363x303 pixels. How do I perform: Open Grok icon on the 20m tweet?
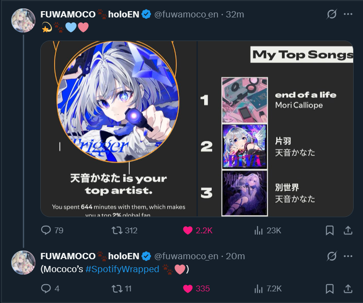pyautogui.click(x=332, y=256)
